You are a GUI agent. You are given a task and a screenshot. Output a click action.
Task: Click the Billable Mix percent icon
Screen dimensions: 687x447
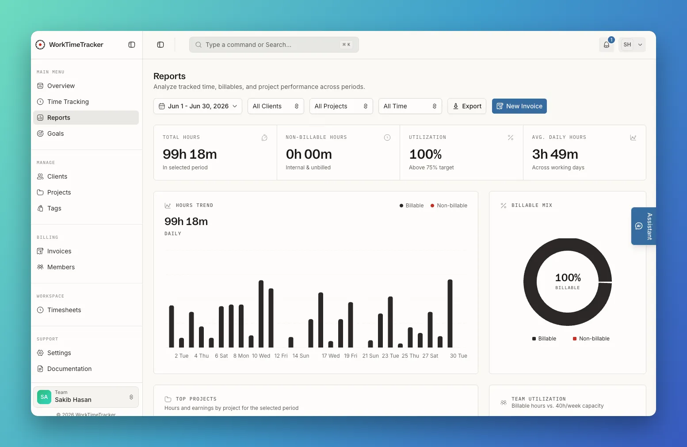[x=504, y=206]
